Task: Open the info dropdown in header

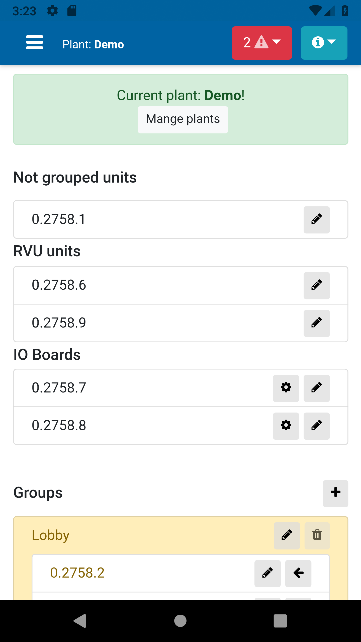Action: pos(324,43)
